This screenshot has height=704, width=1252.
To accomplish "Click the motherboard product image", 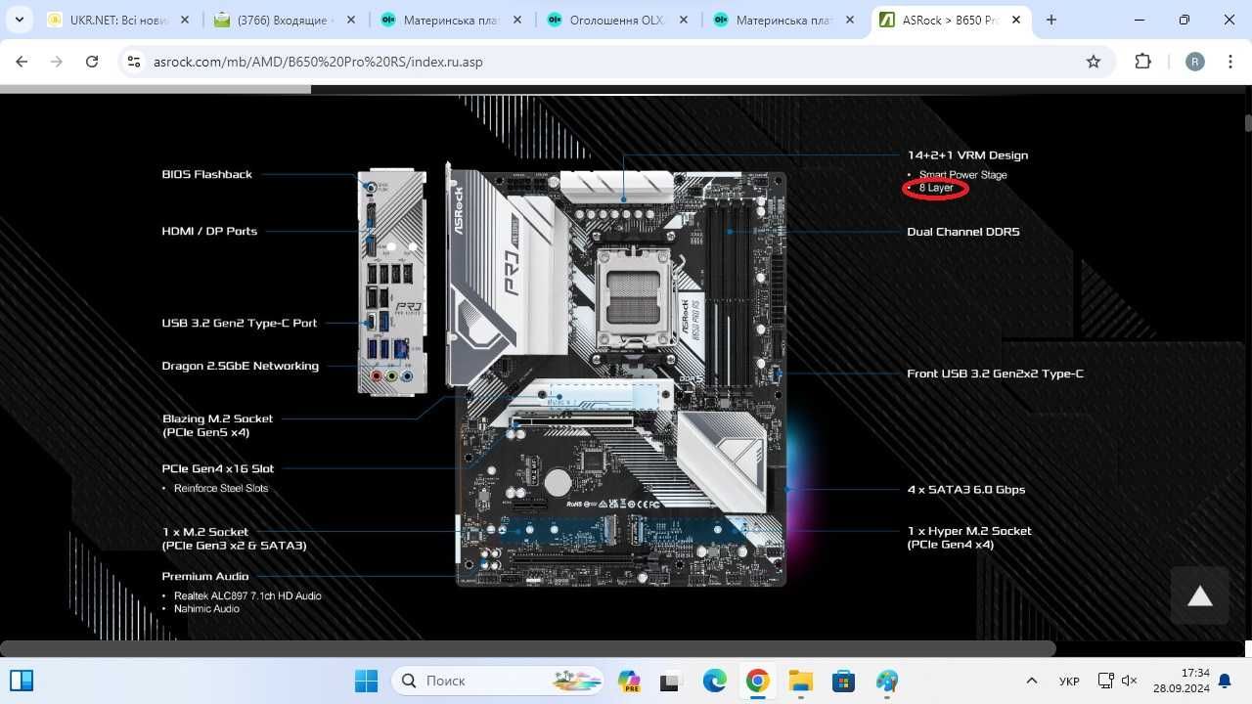I will click(x=616, y=376).
